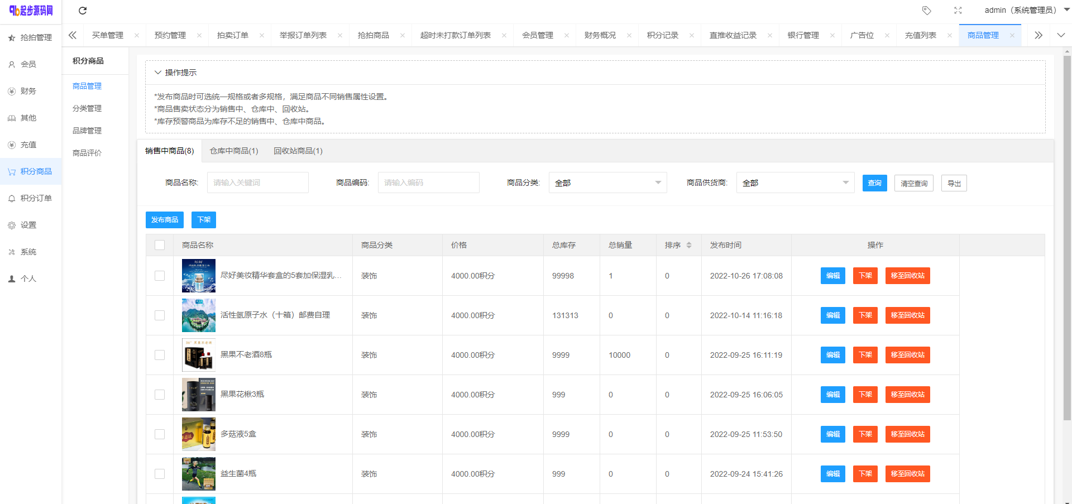Sort table by 排序 column arrows

688,245
